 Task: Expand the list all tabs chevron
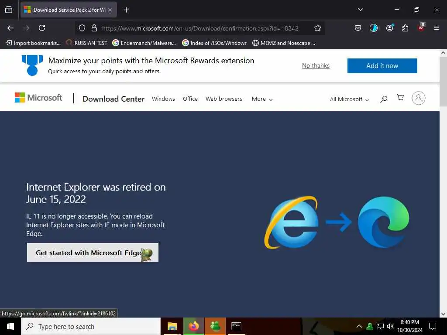[360, 10]
